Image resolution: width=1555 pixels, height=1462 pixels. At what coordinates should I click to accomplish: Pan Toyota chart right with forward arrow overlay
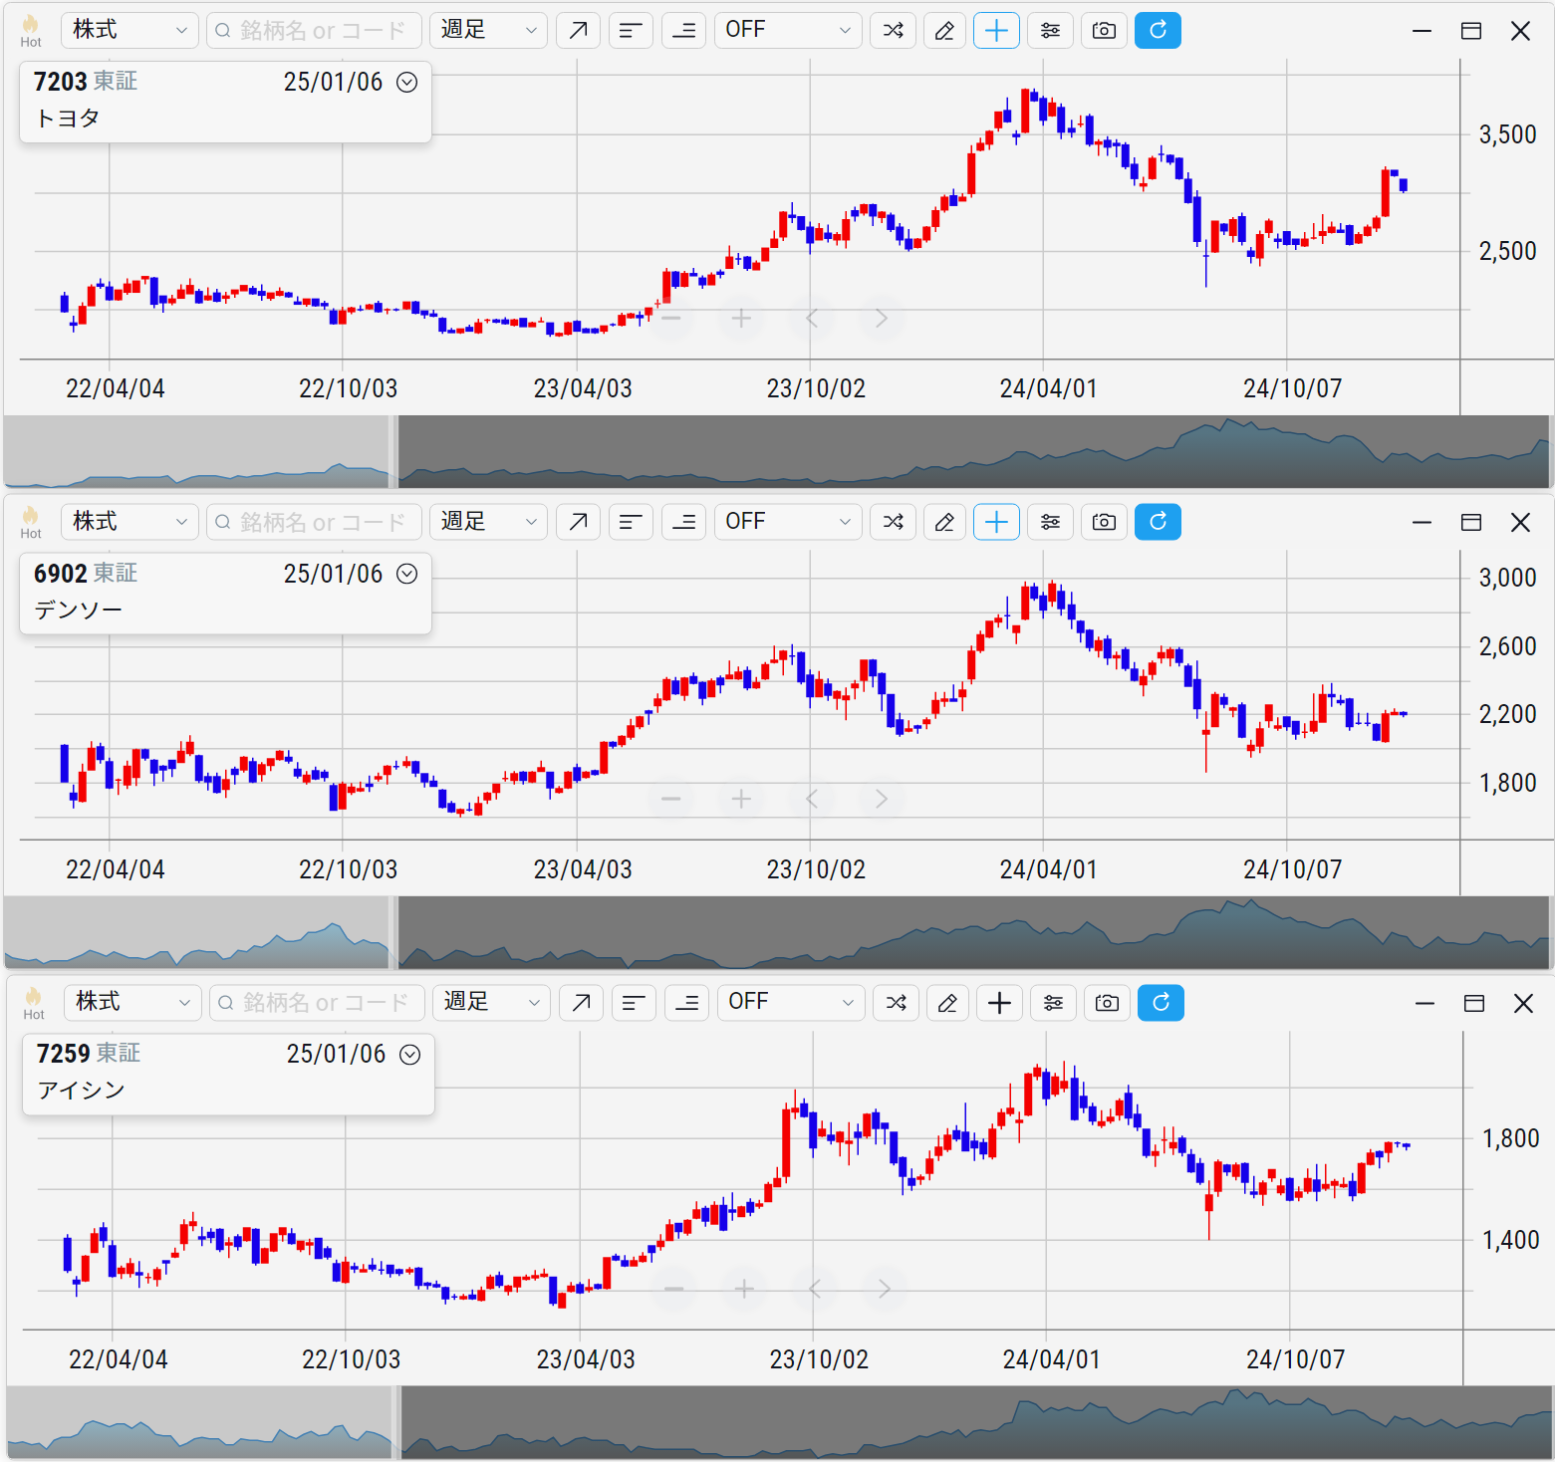(x=882, y=318)
